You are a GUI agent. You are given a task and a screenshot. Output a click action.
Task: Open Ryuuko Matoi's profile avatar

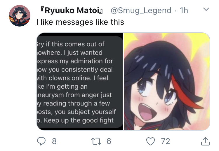click(x=19, y=16)
